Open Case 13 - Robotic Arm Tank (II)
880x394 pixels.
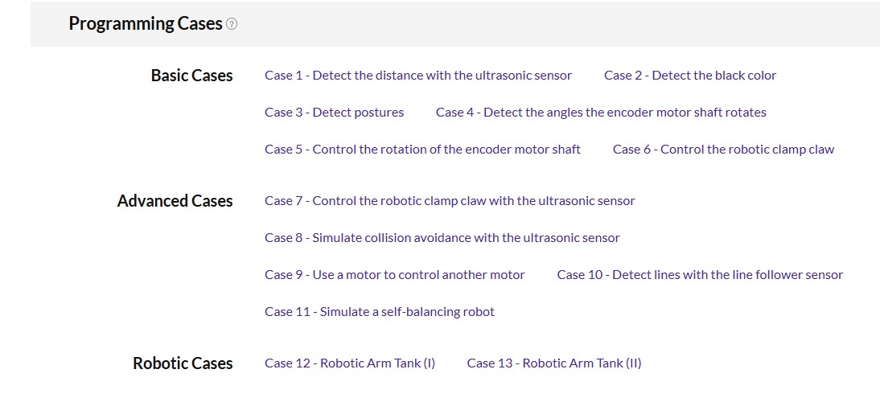click(554, 363)
